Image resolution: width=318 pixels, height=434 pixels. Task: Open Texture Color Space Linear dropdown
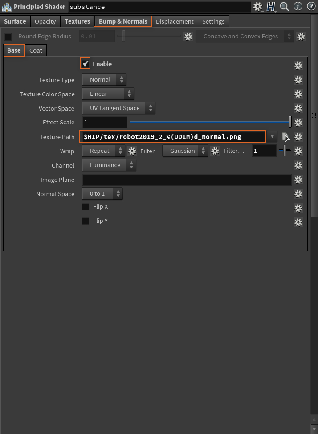pos(108,94)
